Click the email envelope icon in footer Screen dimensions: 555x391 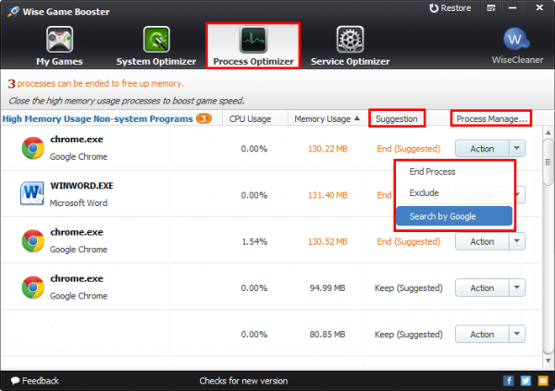[543, 381]
